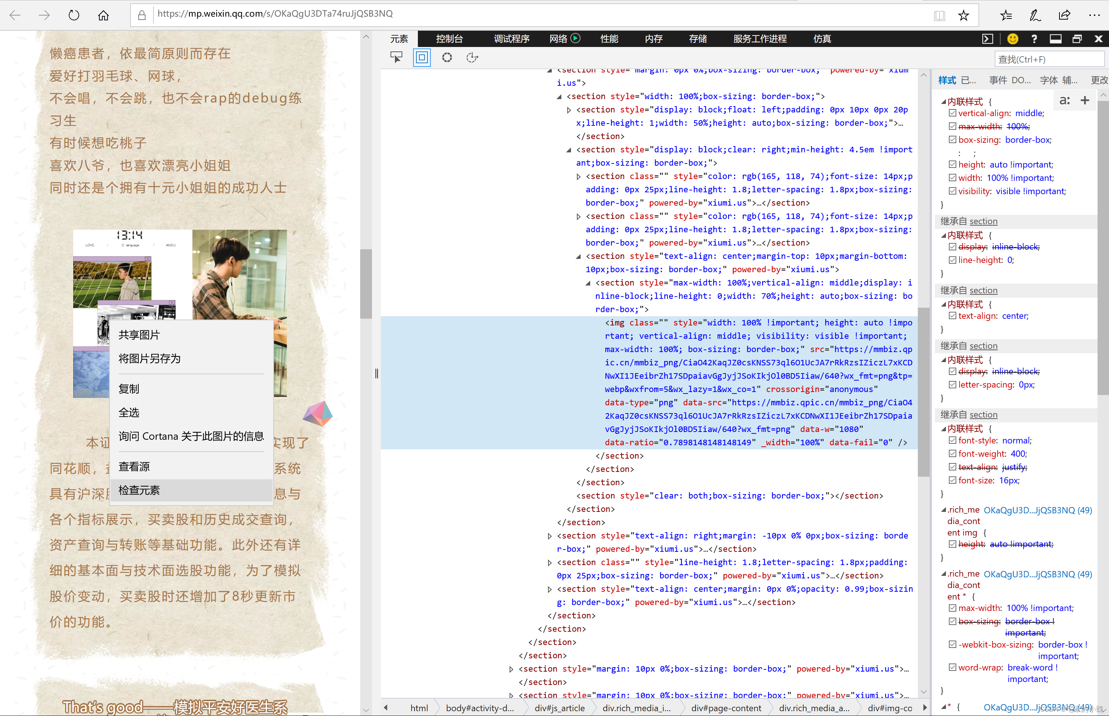
Task: Click the site lock security icon
Action: click(x=142, y=15)
